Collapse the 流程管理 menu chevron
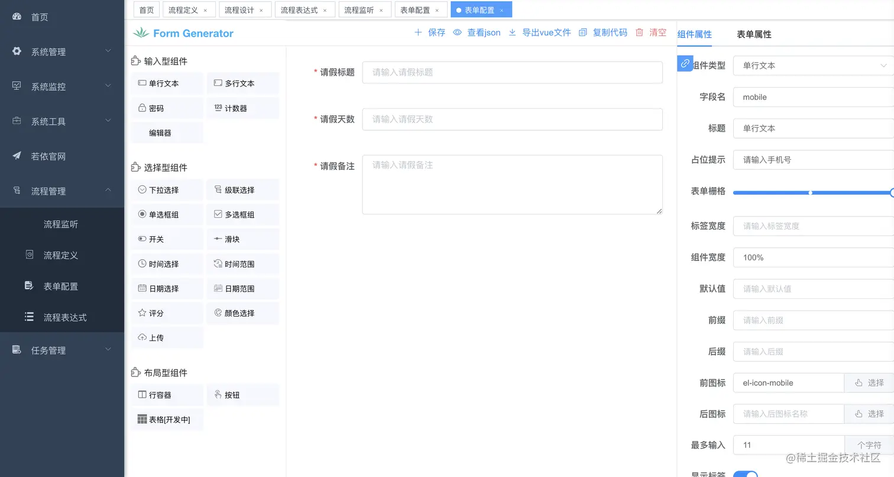 pos(108,190)
